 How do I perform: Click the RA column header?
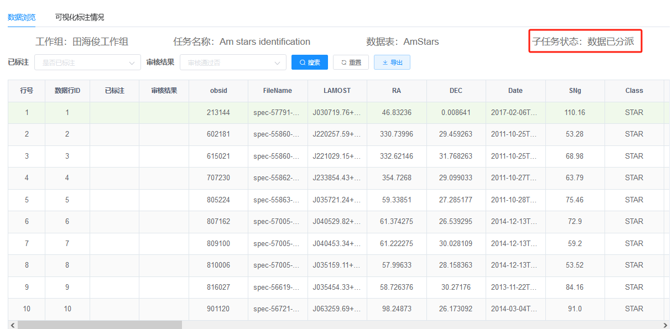(x=397, y=91)
